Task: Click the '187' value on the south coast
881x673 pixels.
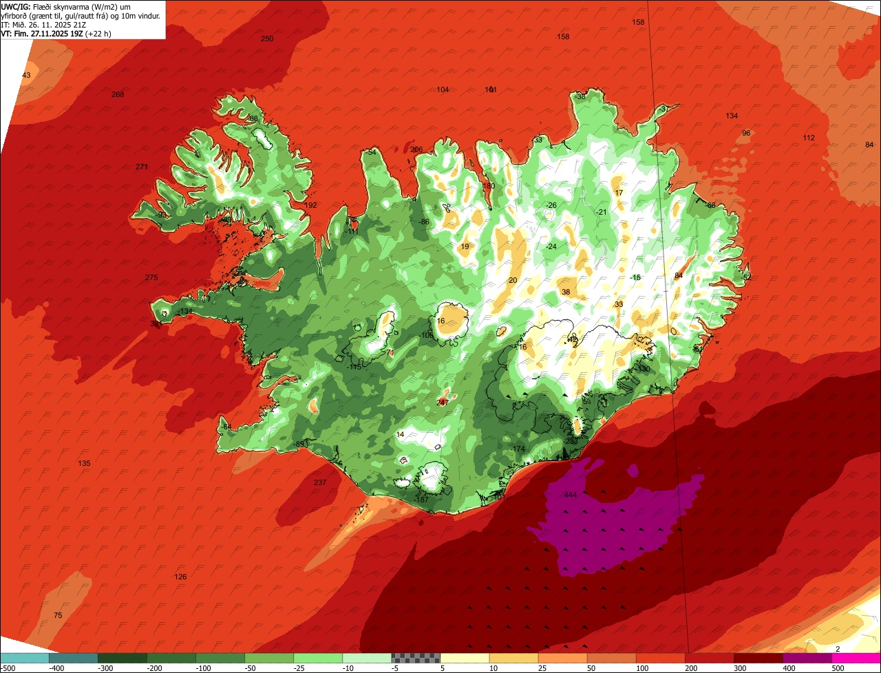Action: click(x=423, y=500)
